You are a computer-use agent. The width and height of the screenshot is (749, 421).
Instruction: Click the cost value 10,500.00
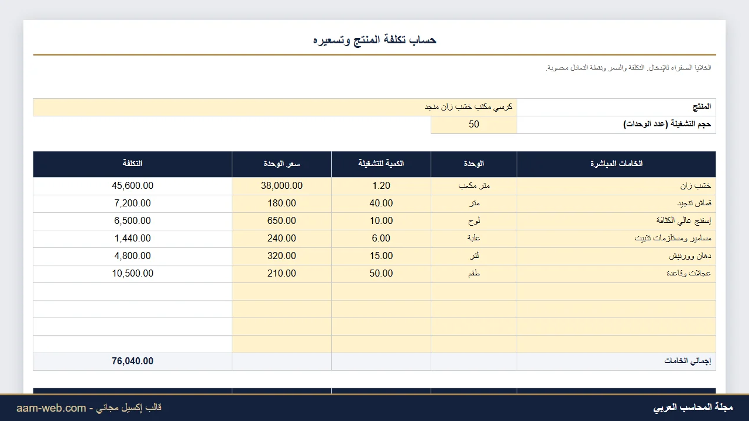[x=133, y=274]
